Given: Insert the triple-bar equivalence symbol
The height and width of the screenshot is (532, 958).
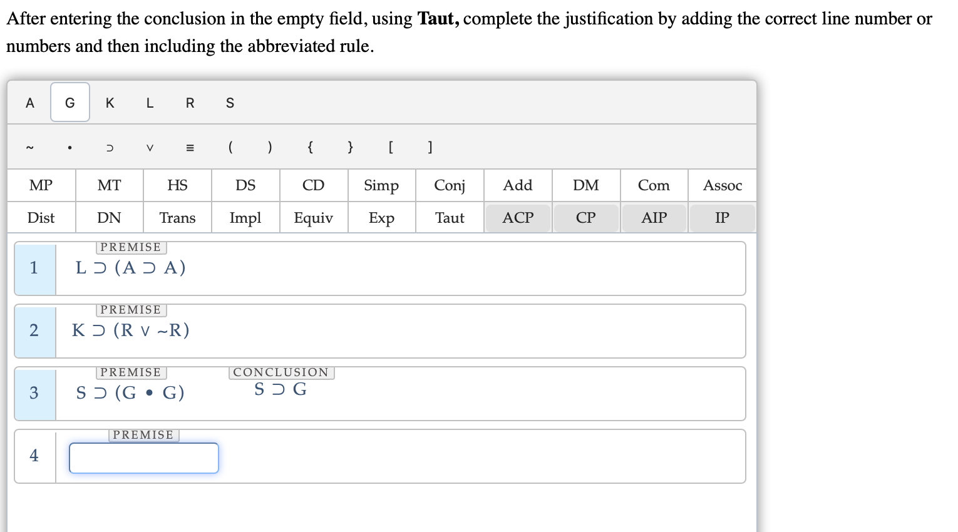Looking at the screenshot, I should pos(190,147).
